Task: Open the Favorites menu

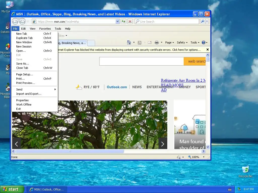Action: point(45,29)
